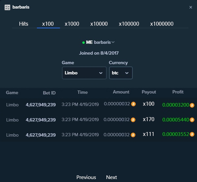The height and width of the screenshot is (182, 197).
Task: Expand the ME barbaris user chevron
Action: pyautogui.click(x=113, y=42)
